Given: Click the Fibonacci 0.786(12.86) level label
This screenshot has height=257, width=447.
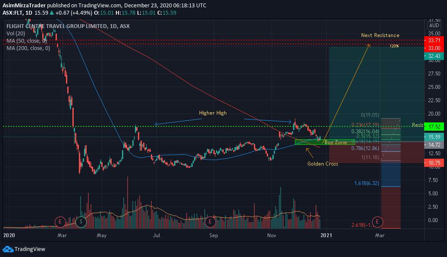Looking at the screenshot, I should pos(365,148).
